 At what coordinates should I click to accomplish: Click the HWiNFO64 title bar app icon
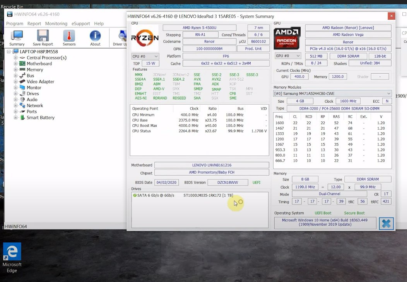click(x=10, y=14)
